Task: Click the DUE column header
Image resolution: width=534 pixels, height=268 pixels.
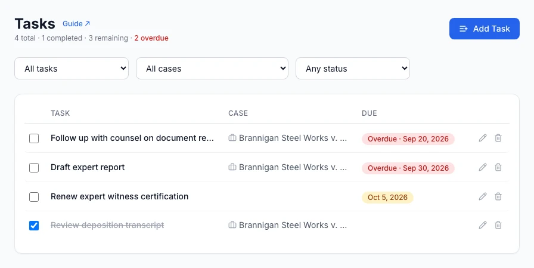Action: click(369, 113)
